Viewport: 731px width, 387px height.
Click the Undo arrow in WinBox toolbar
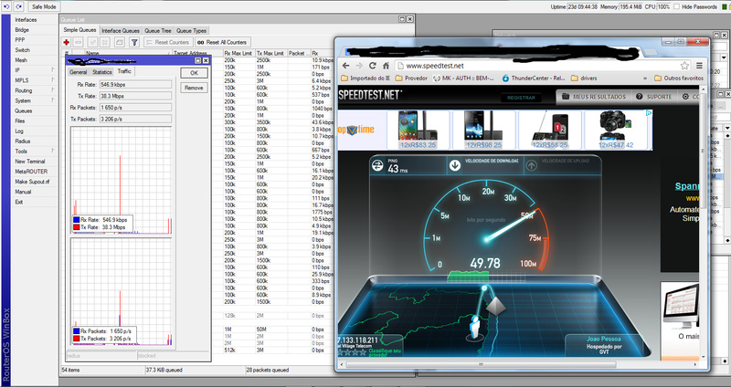pyautogui.click(x=6, y=7)
